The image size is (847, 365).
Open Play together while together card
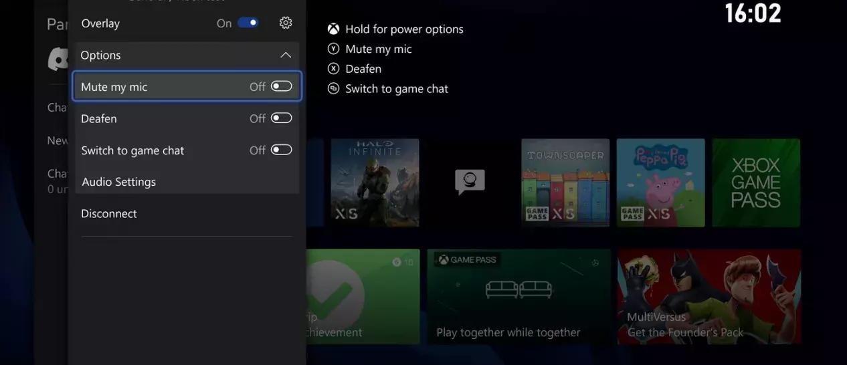519,297
